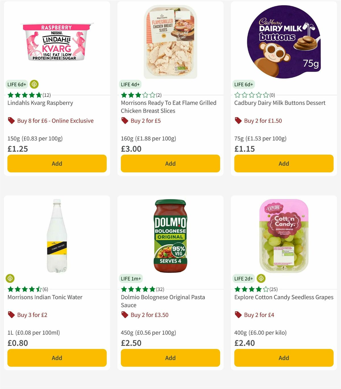Viewport: 341px width, 389px height.
Task: Click the tag icon on the Buy 3 for £2 offer
Action: [x=11, y=315]
